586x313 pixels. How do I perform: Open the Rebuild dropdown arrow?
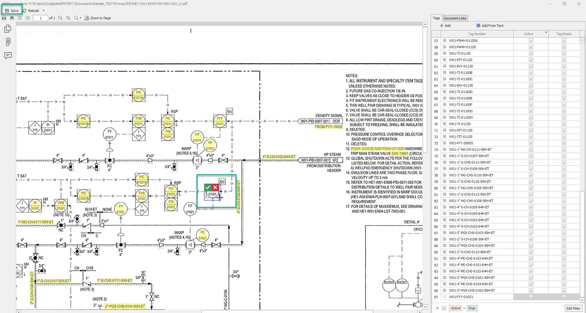pyautogui.click(x=43, y=11)
